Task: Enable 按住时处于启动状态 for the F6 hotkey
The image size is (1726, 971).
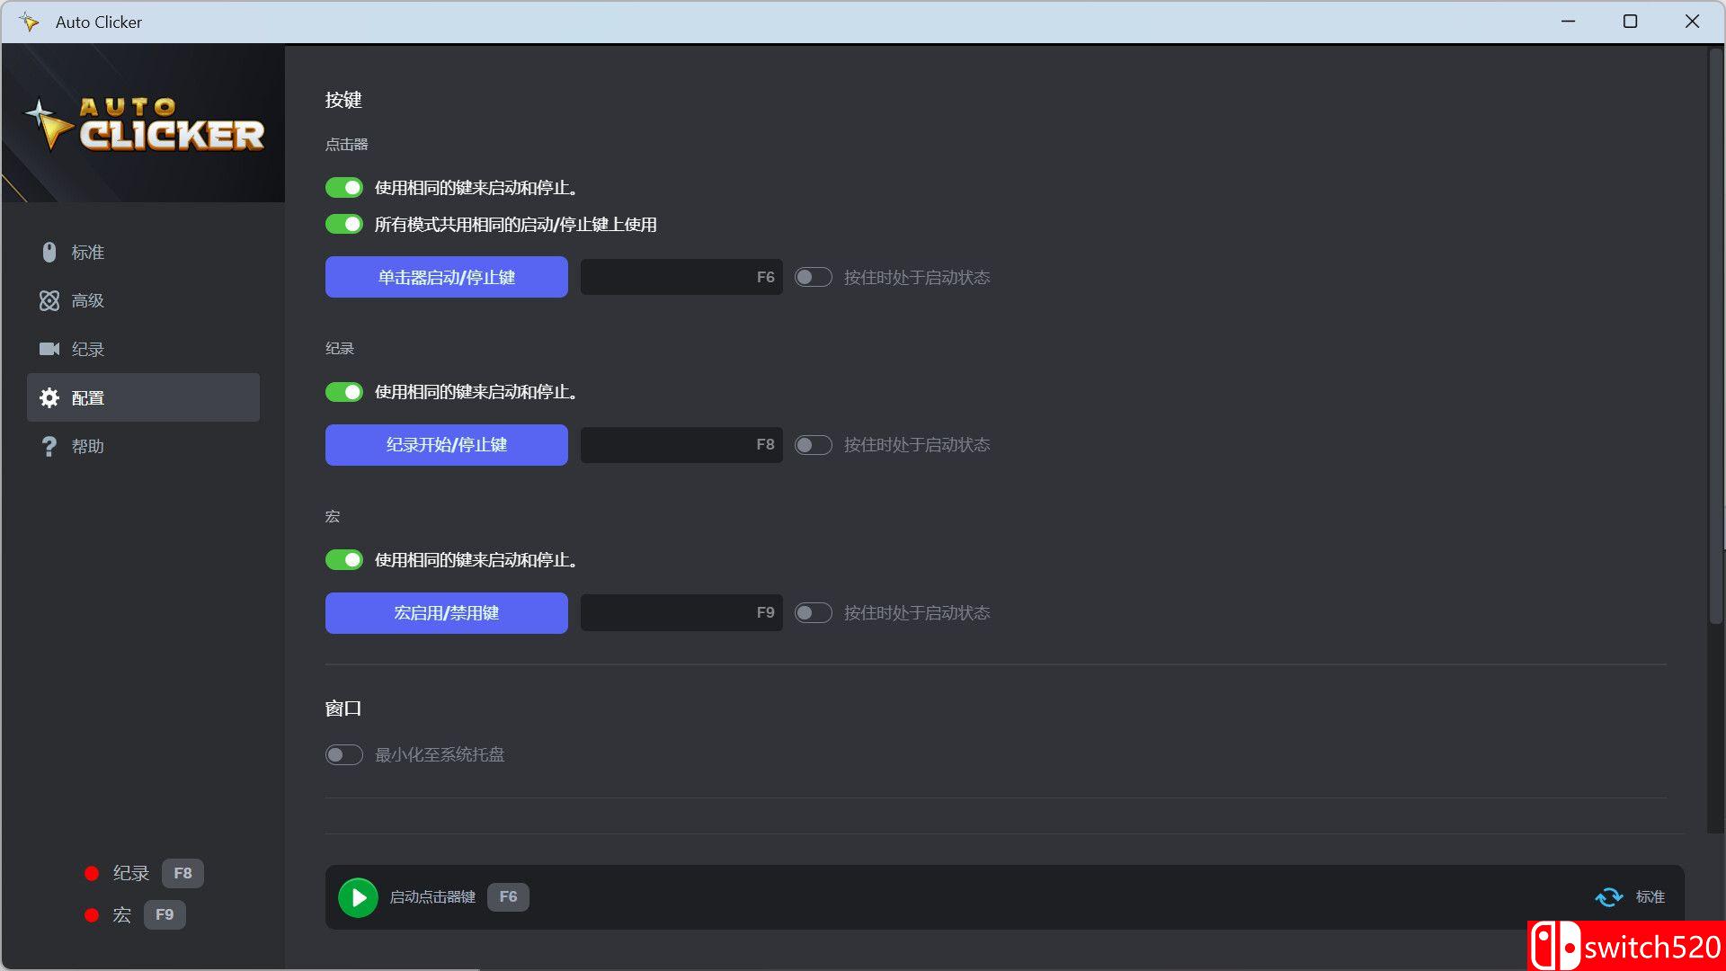Action: pos(813,277)
